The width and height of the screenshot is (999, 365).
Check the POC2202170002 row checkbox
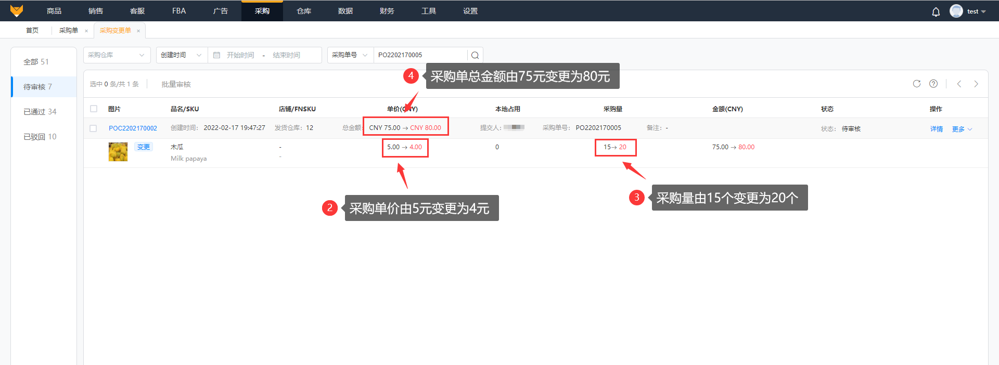93,128
